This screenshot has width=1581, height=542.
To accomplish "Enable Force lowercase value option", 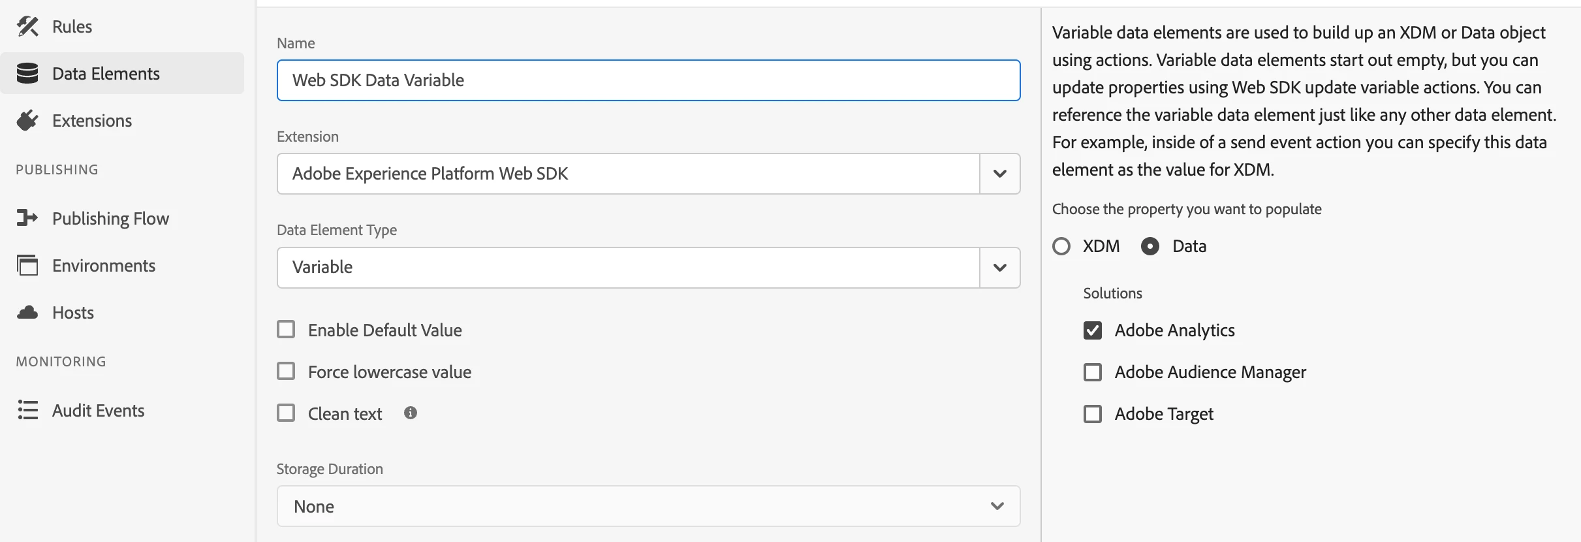I will [286, 371].
